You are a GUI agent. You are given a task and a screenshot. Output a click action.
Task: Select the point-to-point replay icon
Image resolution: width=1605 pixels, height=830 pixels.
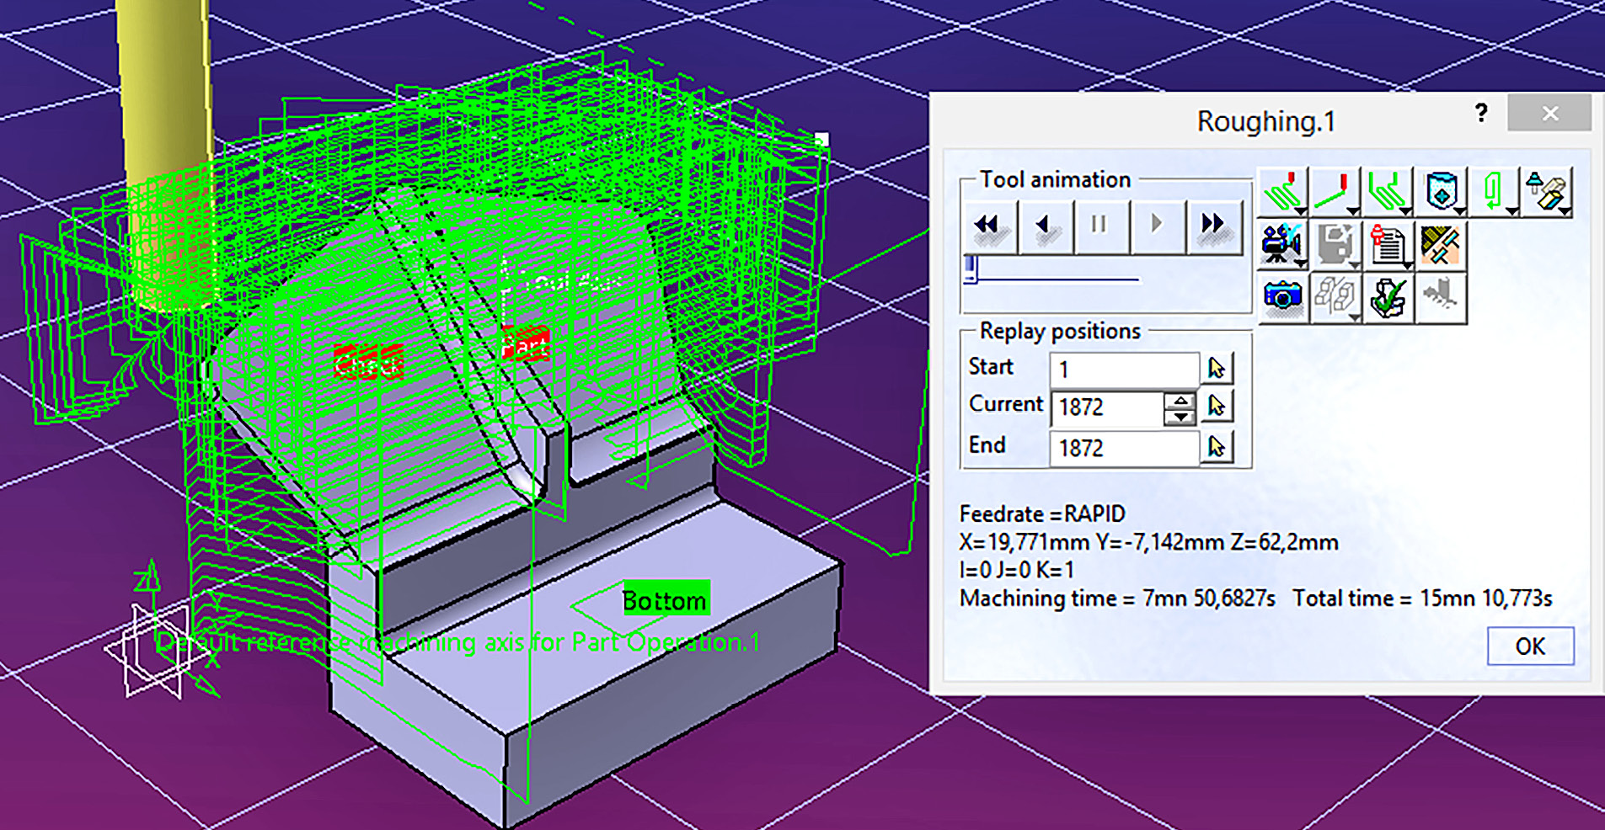coord(1335,192)
